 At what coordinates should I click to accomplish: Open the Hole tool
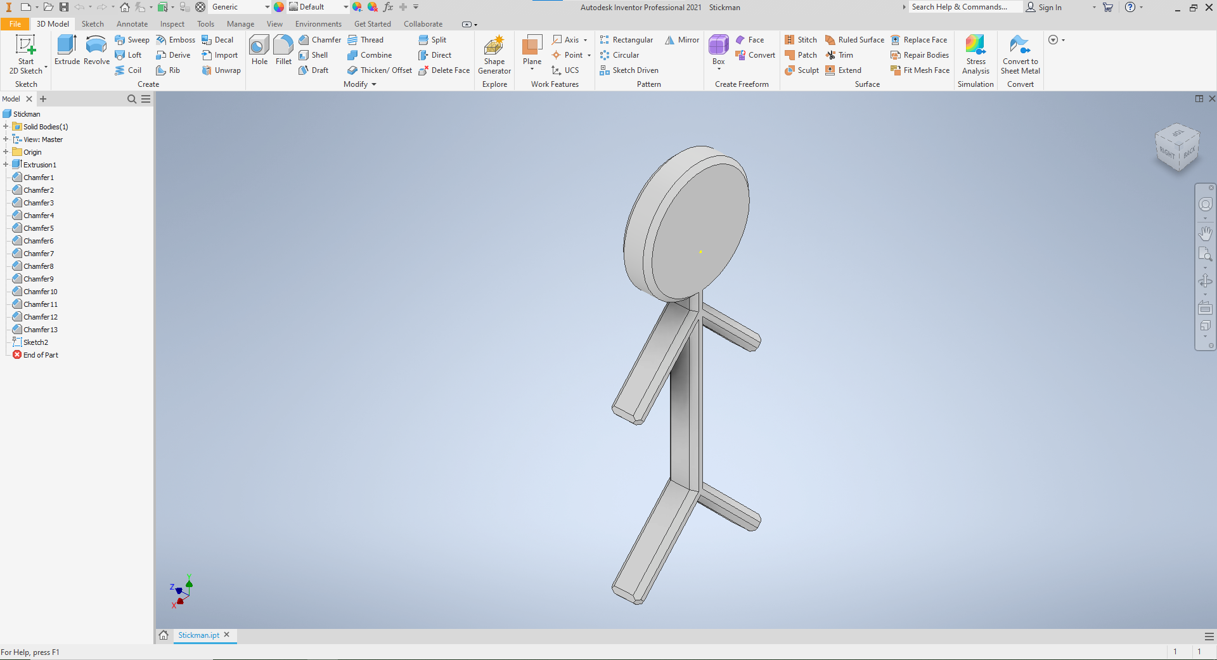(259, 51)
